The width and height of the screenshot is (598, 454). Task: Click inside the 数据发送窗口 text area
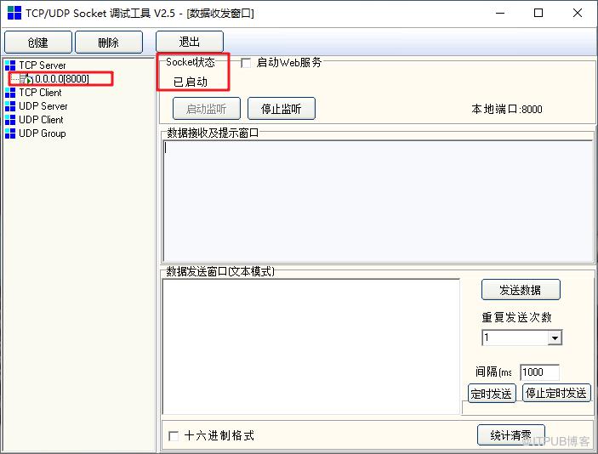tap(310, 347)
